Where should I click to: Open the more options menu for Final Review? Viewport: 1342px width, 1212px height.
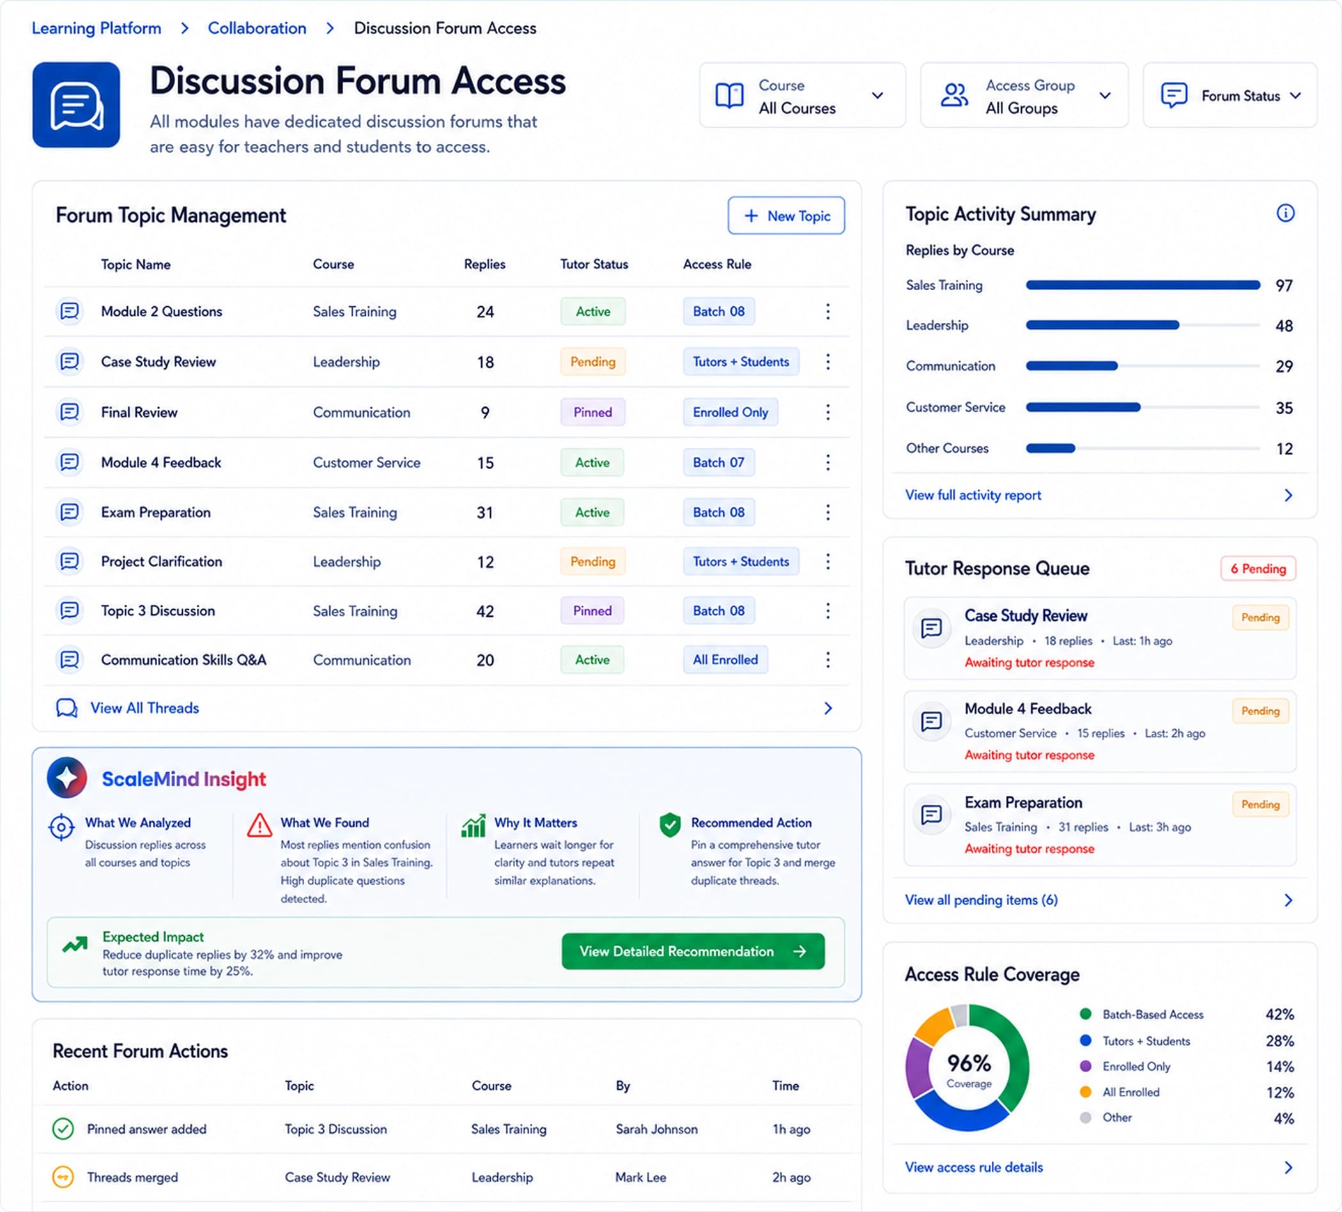point(828,412)
